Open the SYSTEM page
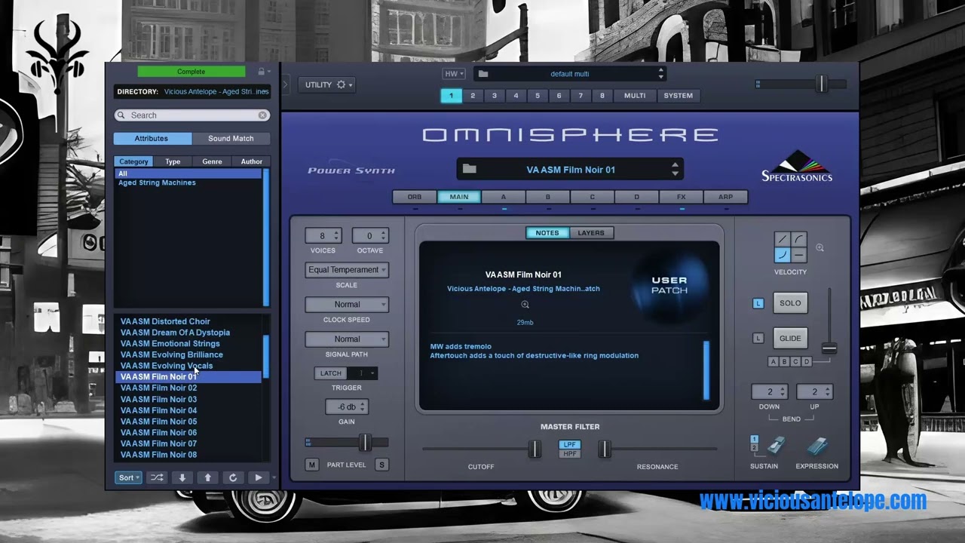The image size is (965, 543). 679,96
